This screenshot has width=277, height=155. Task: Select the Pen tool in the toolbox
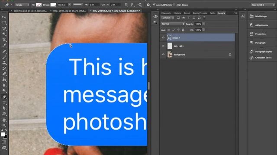click(x=4, y=97)
